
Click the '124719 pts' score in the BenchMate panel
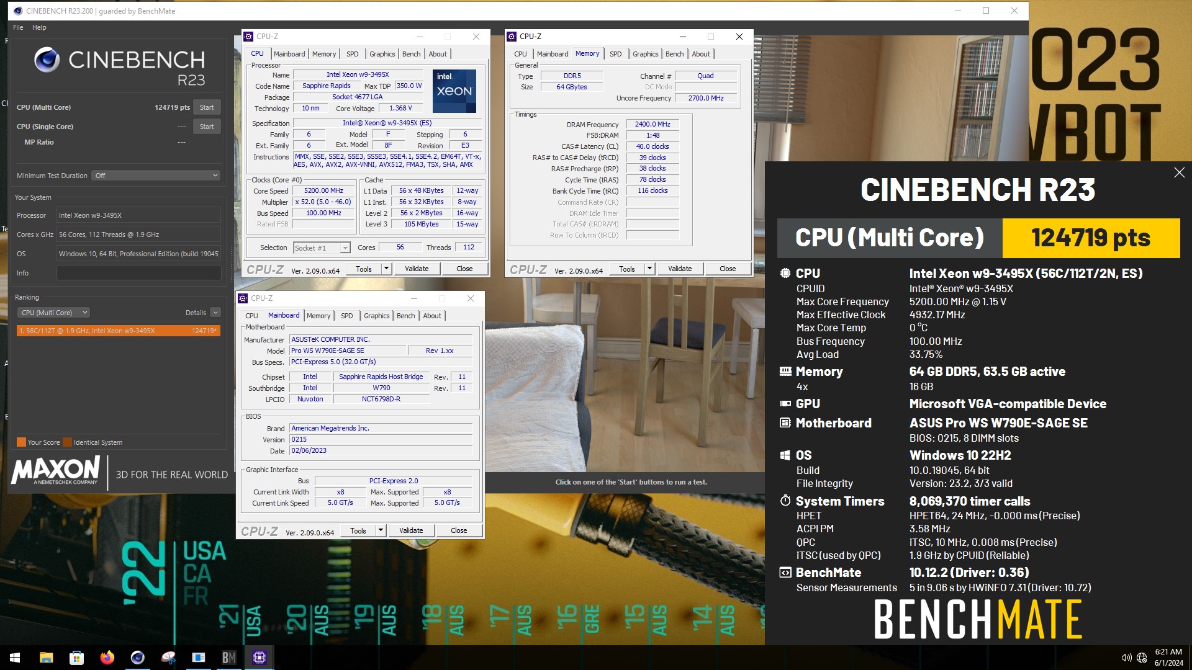click(1091, 238)
